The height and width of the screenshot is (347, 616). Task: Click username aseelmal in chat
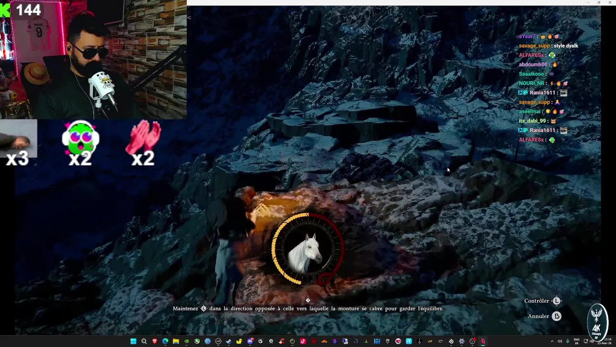point(530,111)
